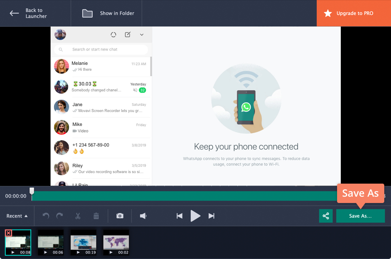Viewport: 391px width, 259px height.
Task: Skip to the end of the recording
Action: tap(212, 216)
